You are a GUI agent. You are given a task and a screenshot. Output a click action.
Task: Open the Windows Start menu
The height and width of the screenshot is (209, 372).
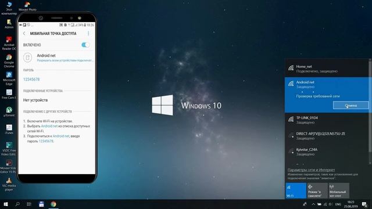[6, 204]
